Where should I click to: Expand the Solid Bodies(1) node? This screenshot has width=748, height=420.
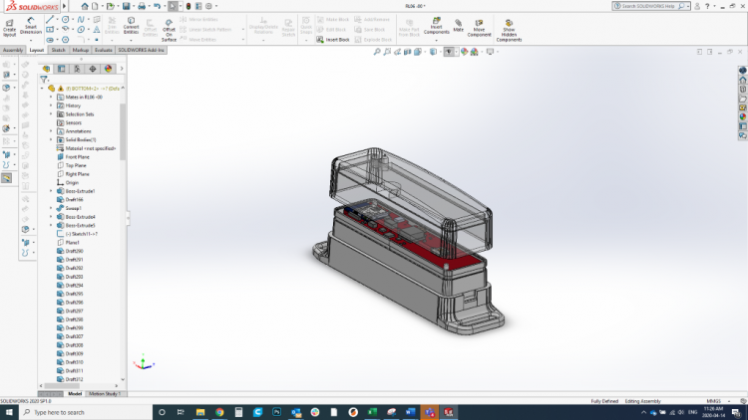click(51, 140)
